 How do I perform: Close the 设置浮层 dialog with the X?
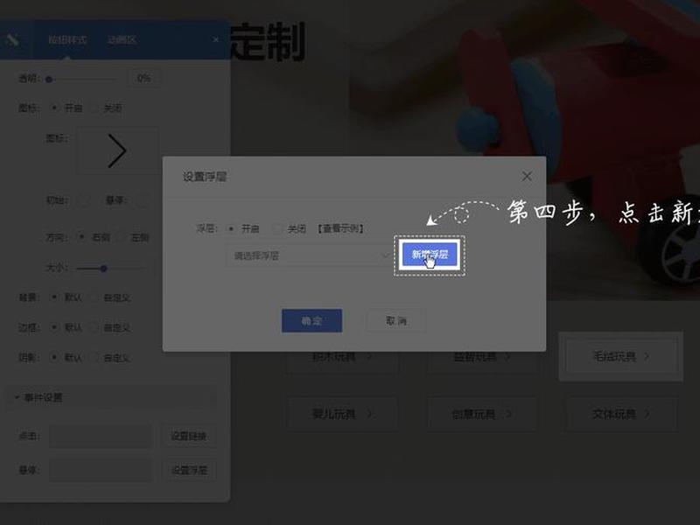tap(527, 177)
